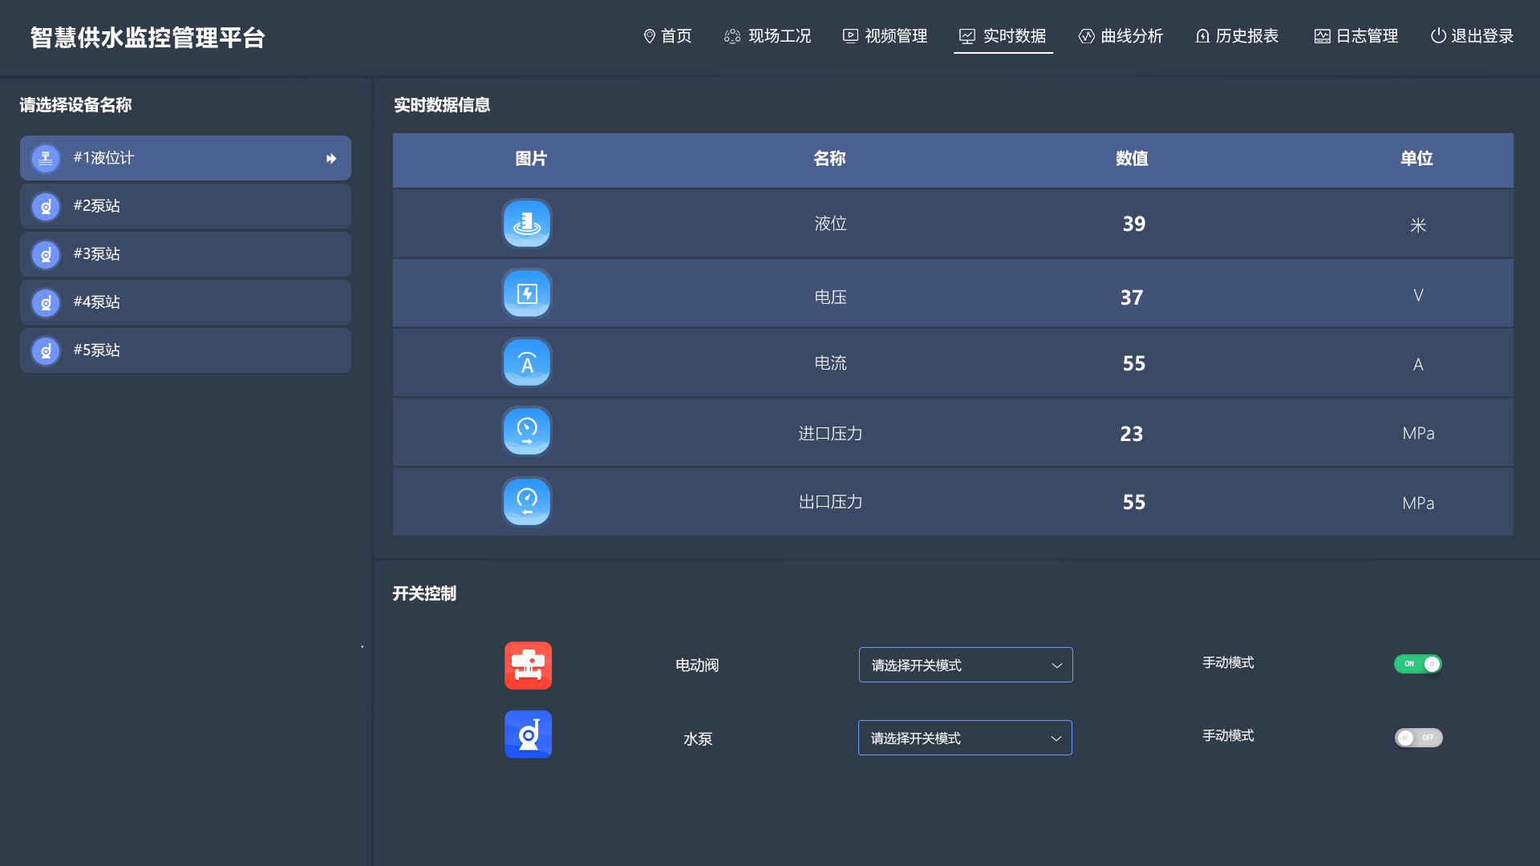
Task: Select the 实时数据 tab
Action: coord(1003,36)
